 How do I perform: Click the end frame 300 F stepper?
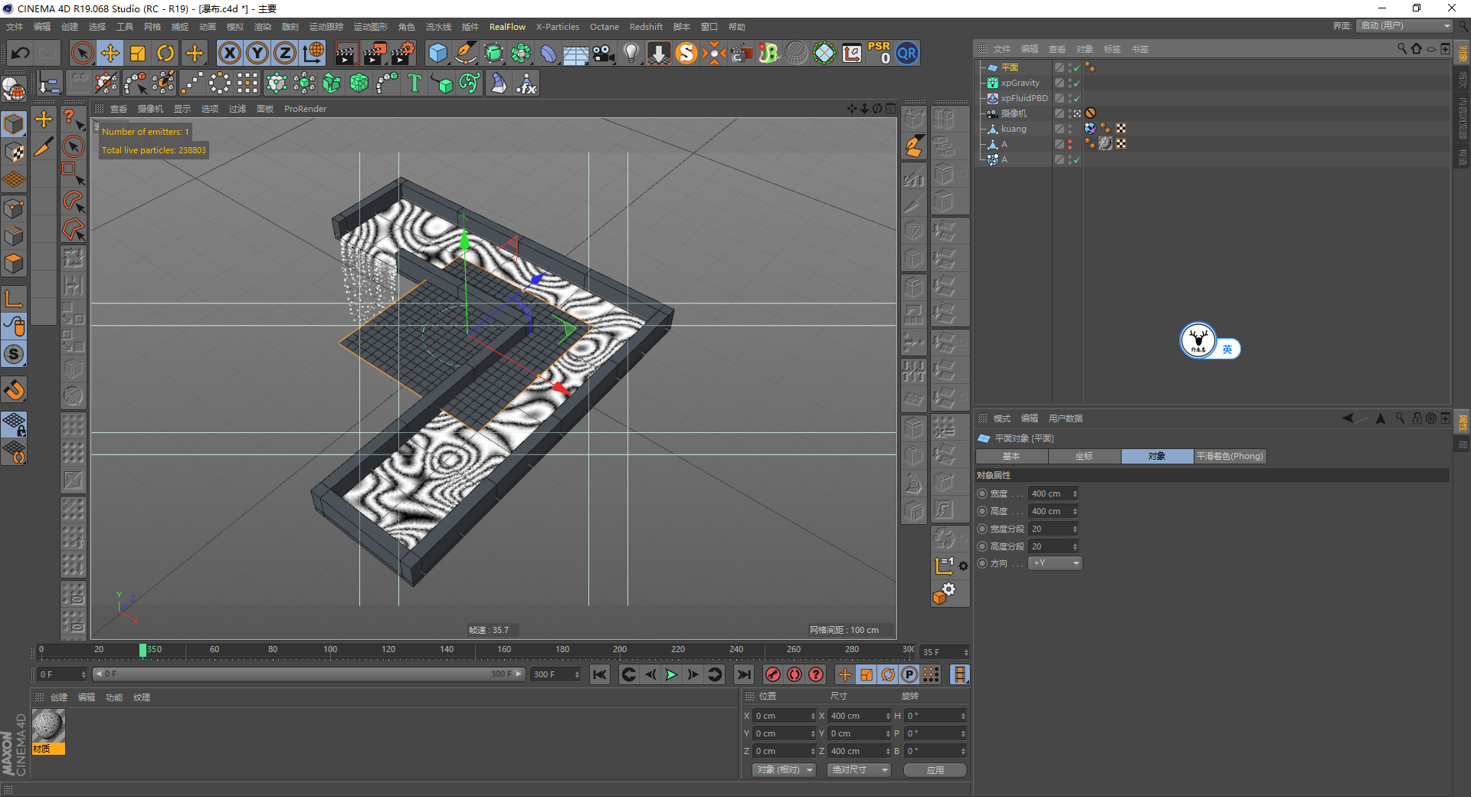pos(577,674)
